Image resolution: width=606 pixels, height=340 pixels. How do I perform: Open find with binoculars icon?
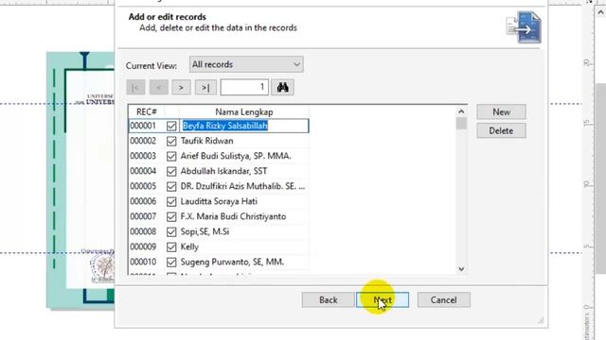click(x=282, y=88)
